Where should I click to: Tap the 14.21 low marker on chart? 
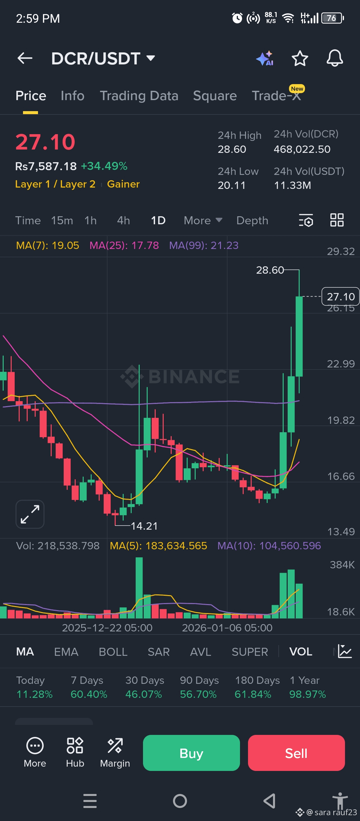pyautogui.click(x=144, y=526)
